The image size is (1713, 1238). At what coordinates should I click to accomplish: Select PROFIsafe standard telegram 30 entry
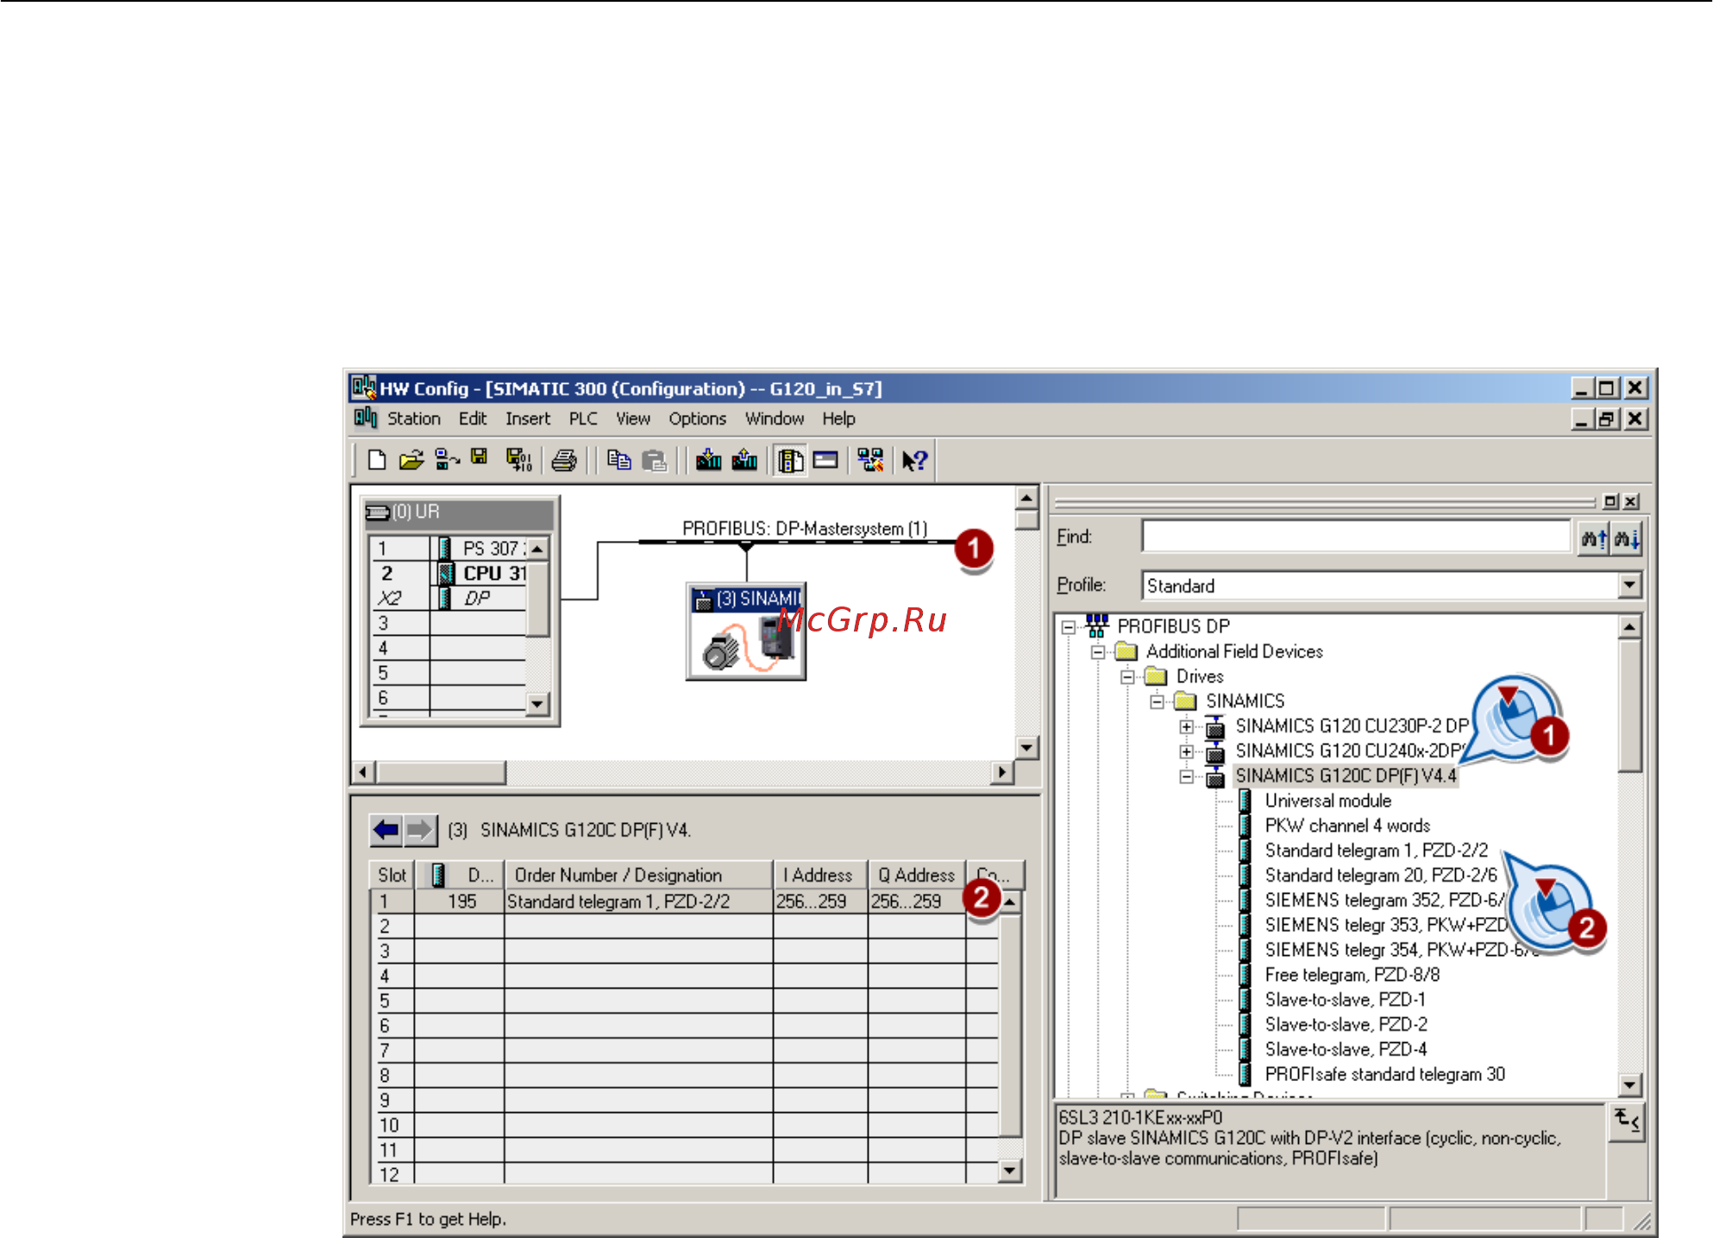tap(1384, 1075)
